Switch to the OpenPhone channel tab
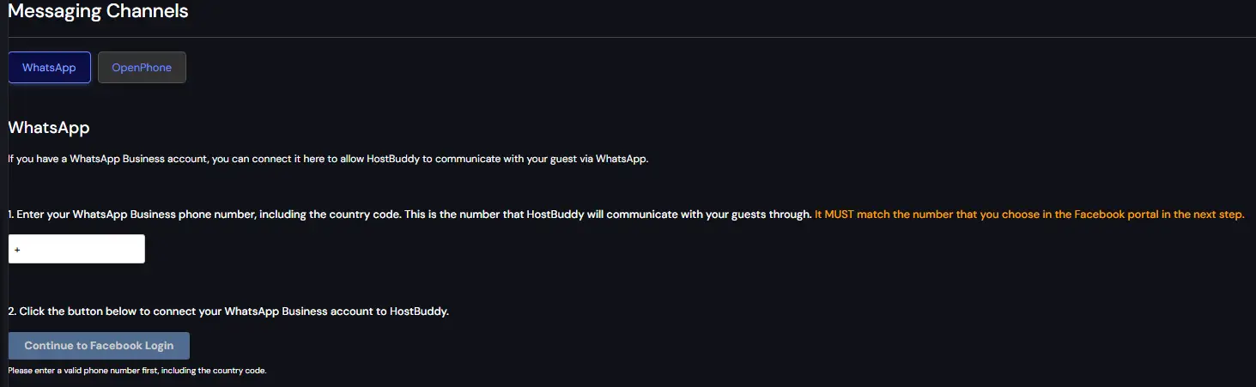The width and height of the screenshot is (1256, 387). [x=142, y=68]
